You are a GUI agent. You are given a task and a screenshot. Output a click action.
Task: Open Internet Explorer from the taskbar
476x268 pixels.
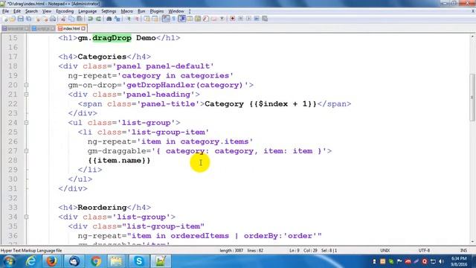(x=30, y=261)
